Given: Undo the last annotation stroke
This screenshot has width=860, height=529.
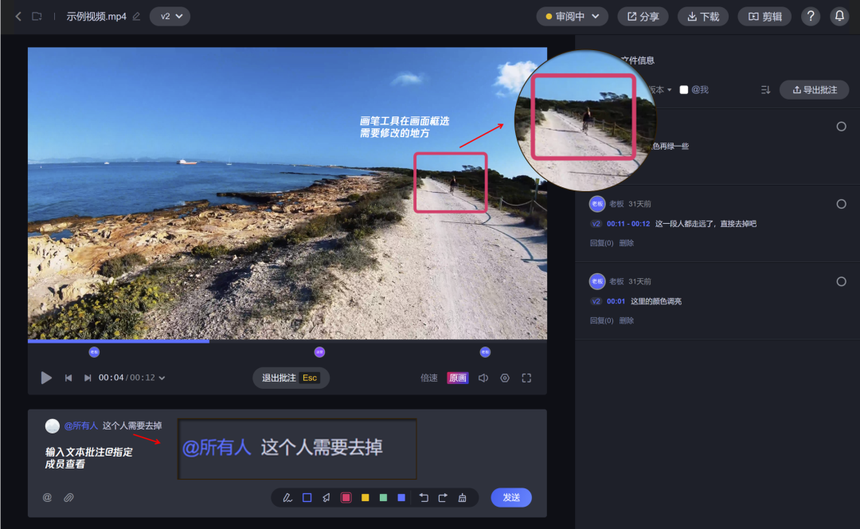Looking at the screenshot, I should pyautogui.click(x=424, y=498).
